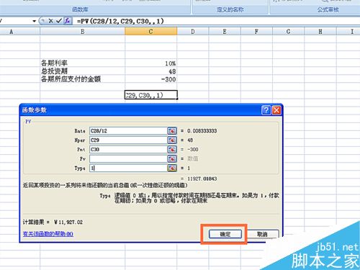Close the 函数参数 dialog

[276, 110]
